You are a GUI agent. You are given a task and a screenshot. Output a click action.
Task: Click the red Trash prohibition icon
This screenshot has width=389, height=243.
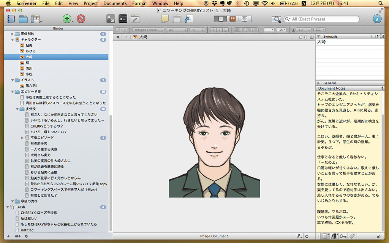click(81, 19)
